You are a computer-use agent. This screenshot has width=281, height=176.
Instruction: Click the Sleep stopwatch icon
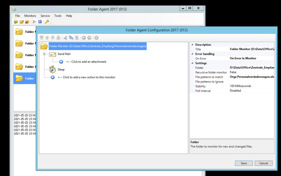[53, 69]
